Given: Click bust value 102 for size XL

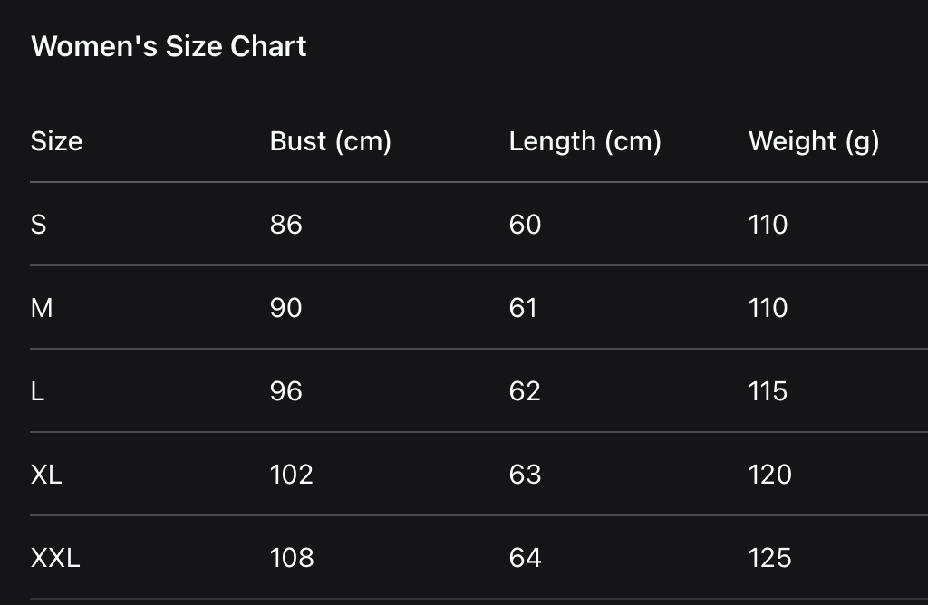Looking at the screenshot, I should tap(291, 475).
